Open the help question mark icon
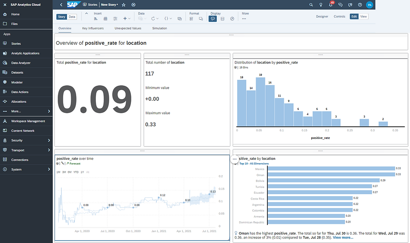Image resolution: width=410 pixels, height=243 pixels. 360,5
